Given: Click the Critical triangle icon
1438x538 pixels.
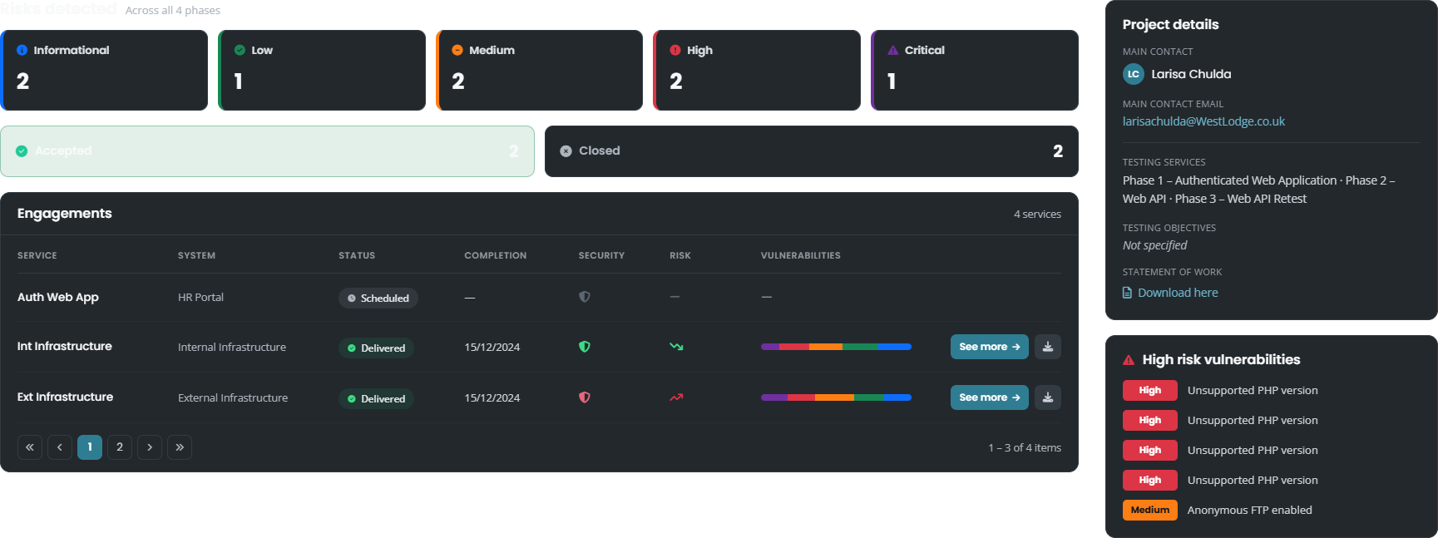Looking at the screenshot, I should click(892, 50).
